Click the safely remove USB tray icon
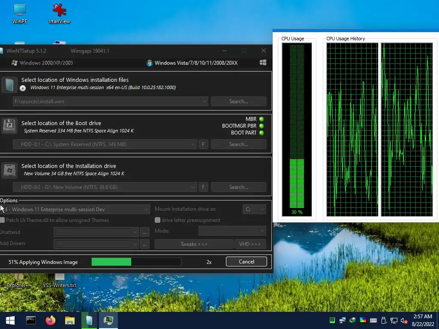This screenshot has width=439, height=329. (384, 320)
